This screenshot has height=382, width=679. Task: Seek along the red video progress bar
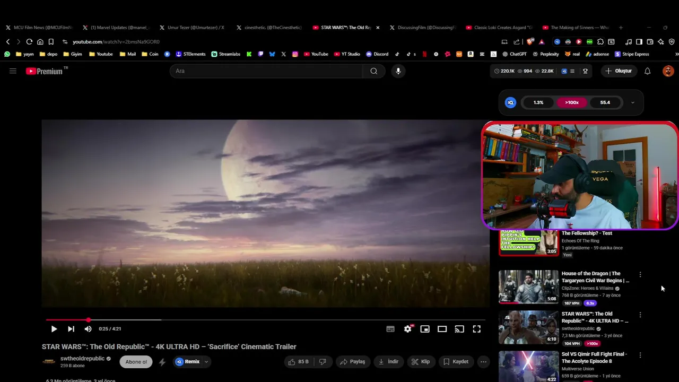[x=265, y=320]
